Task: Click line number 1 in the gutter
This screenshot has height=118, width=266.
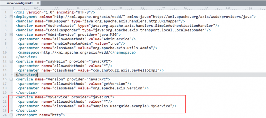Action: click(x=6, y=12)
